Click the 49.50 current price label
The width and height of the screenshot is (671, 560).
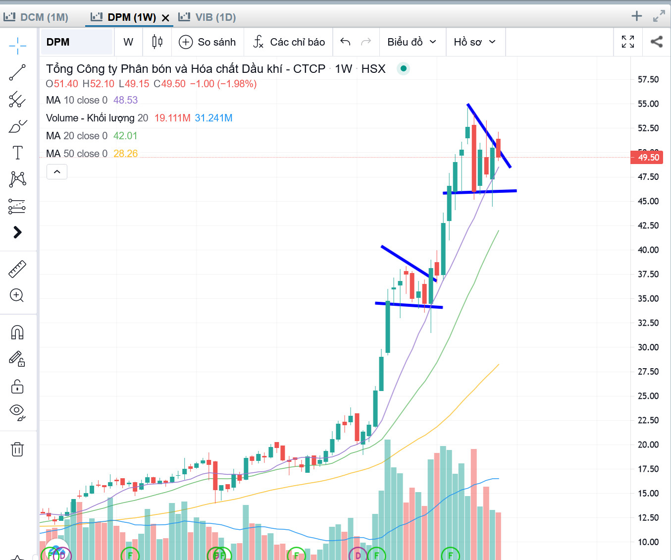[x=647, y=158]
